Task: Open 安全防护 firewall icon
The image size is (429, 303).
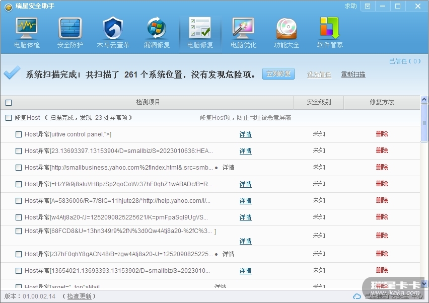Action: (x=70, y=29)
